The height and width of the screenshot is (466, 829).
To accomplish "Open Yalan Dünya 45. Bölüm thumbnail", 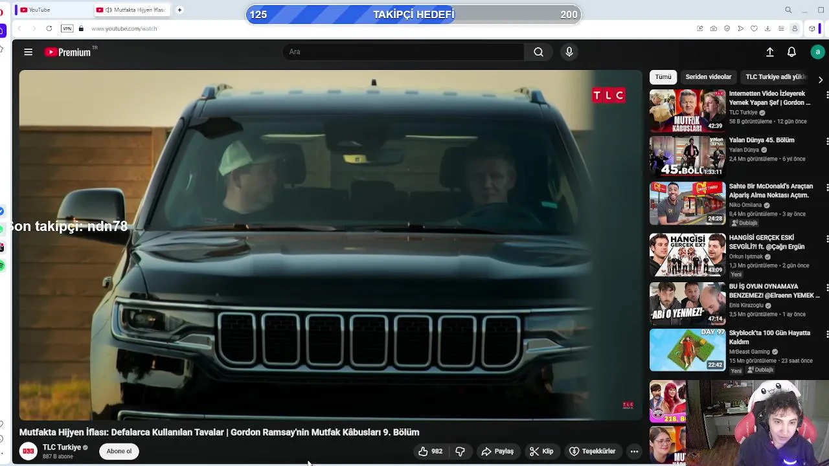I will [x=687, y=156].
